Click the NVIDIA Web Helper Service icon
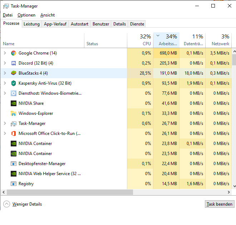 pos(14,174)
